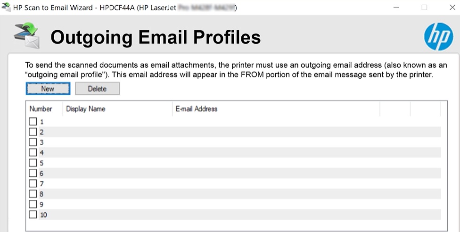Screen dimensions: 460x232
Task: Click the Delete profile button
Action: tap(97, 89)
